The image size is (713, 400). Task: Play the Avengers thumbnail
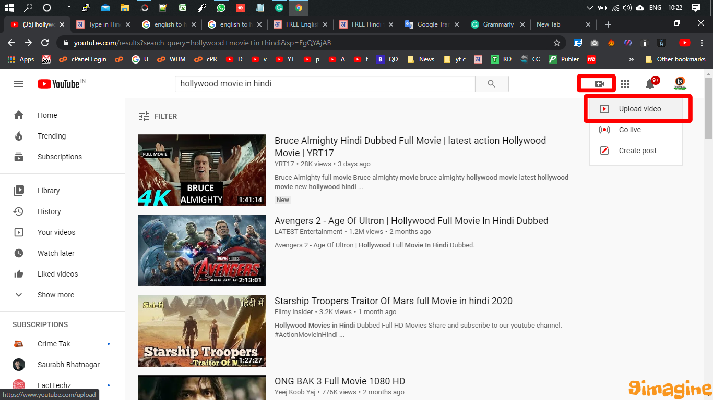click(202, 251)
